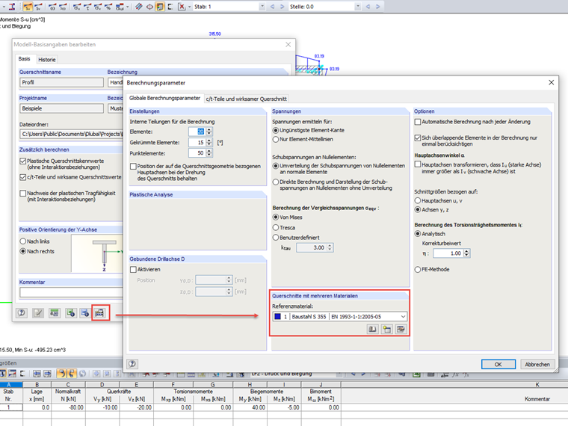This screenshot has height=426, width=568.
Task: Click help icon in Modell-Basisangaben dialog
Action: tap(22, 312)
